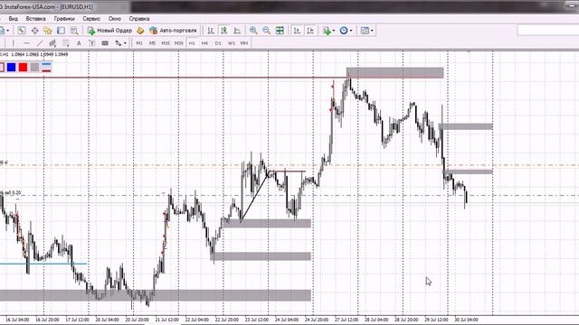Open the Сервис menu
Image resolution: width=579 pixels, height=325 pixels.
[x=91, y=18]
